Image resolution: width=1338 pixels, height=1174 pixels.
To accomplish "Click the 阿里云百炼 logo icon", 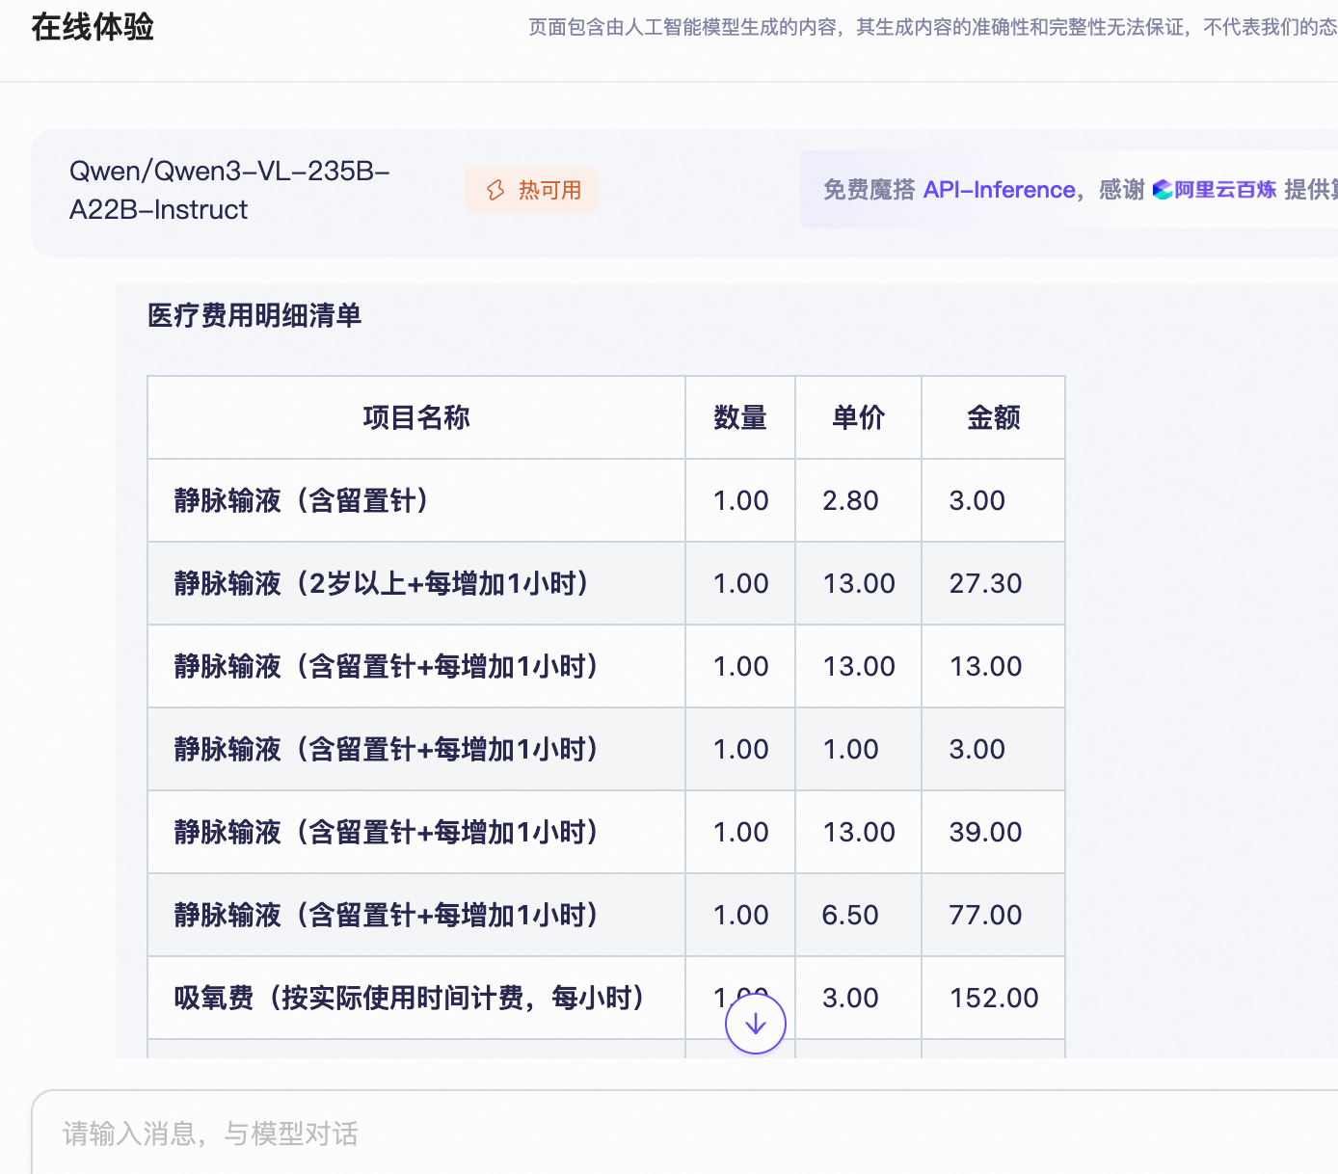I will click(1163, 190).
